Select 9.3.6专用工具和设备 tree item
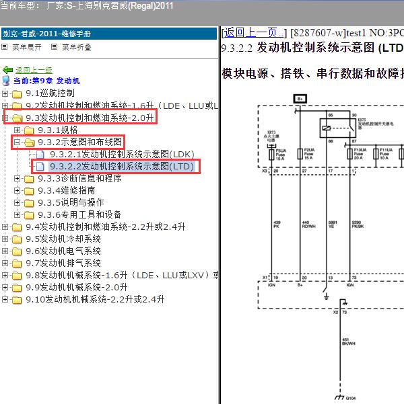Screen dimensions: 404x404 pyautogui.click(x=79, y=214)
